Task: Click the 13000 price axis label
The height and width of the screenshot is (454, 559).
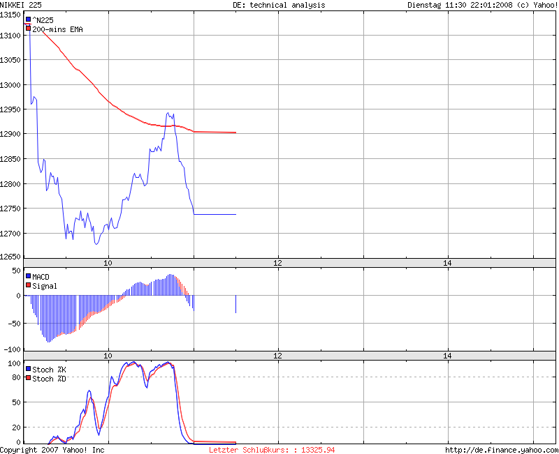Action: tap(10, 85)
